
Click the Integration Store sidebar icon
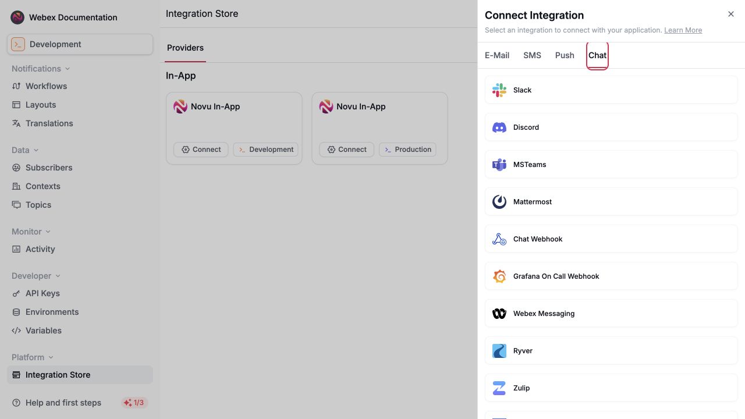pyautogui.click(x=16, y=375)
